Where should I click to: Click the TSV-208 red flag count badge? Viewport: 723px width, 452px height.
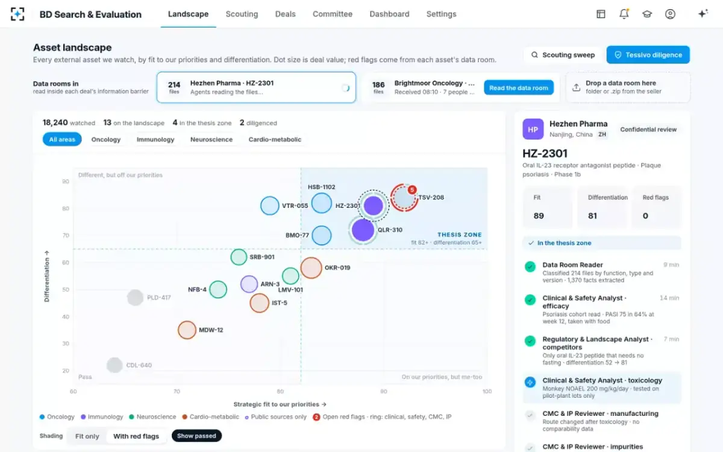tap(412, 189)
